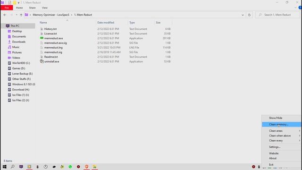Open Other Stuffs (F:) drive
The image size is (302, 170).
[21, 79]
